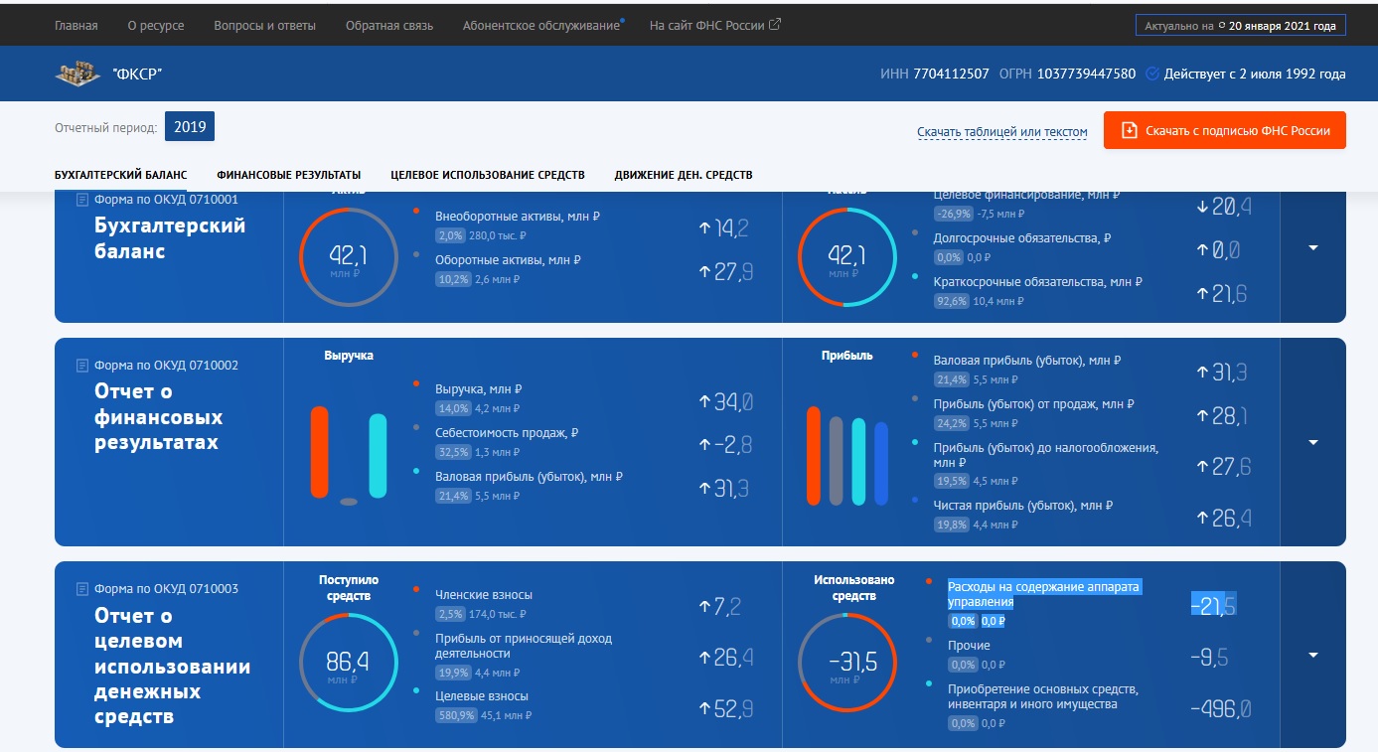1378x752 pixels.
Task: Open the Обратная связь page
Action: coord(388,26)
